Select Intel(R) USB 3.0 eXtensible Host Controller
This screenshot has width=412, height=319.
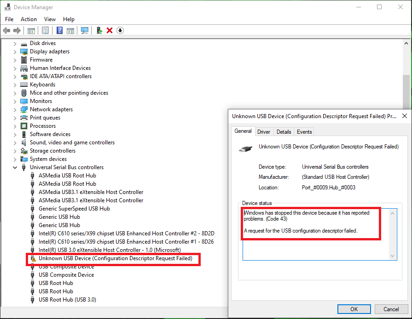coord(110,250)
